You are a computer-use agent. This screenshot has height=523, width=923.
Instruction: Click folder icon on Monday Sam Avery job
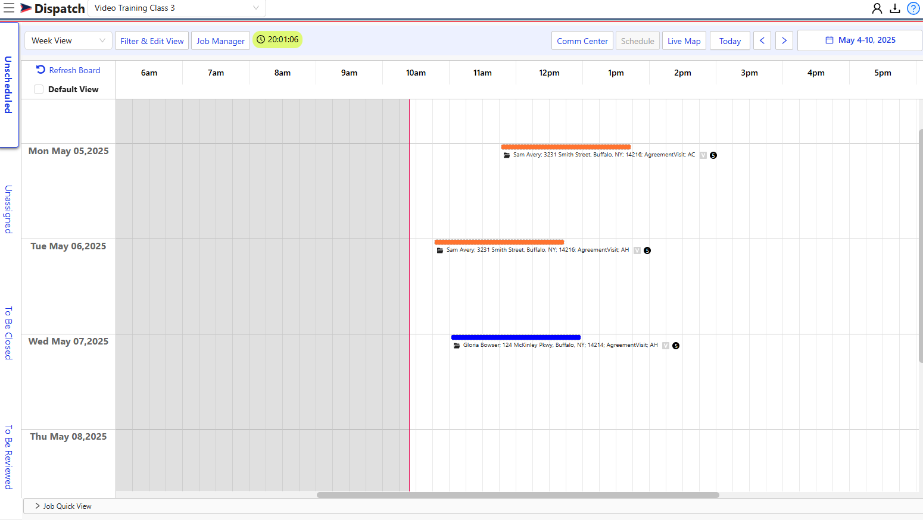(x=507, y=155)
